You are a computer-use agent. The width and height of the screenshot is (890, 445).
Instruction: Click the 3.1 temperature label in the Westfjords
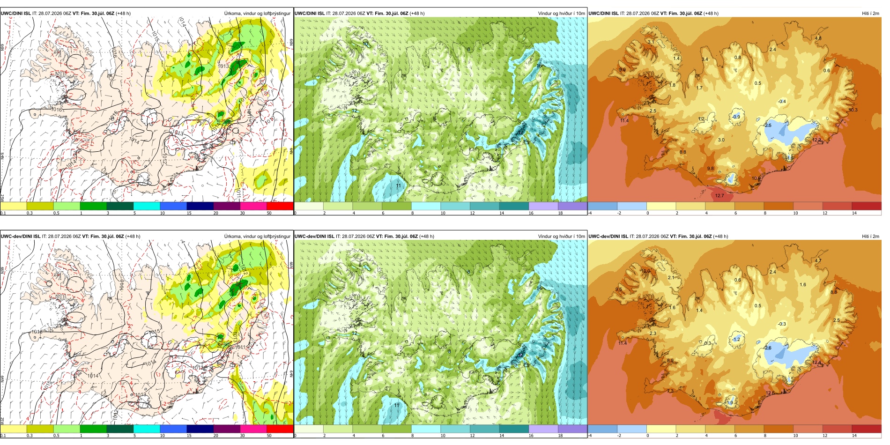click(x=651, y=42)
